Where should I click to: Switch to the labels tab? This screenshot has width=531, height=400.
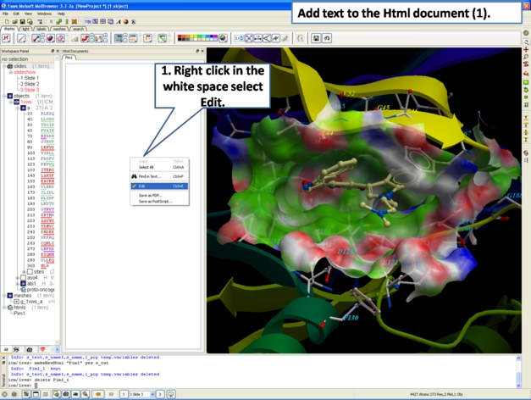[x=41, y=29]
